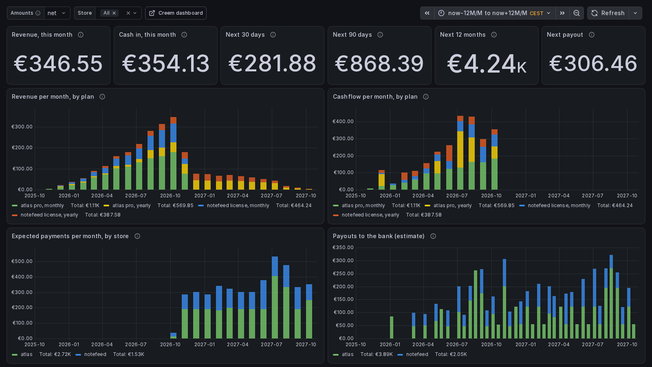Show info for Next 30 days panel
Viewport: 652px width, 367px height.
click(273, 35)
